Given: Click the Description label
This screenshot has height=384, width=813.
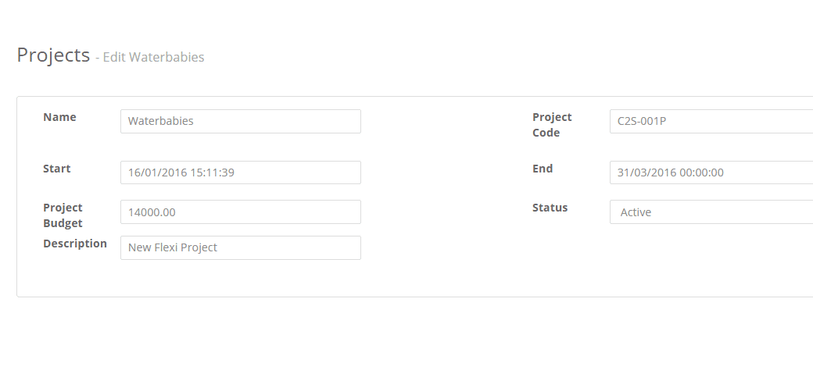Looking at the screenshot, I should (75, 244).
